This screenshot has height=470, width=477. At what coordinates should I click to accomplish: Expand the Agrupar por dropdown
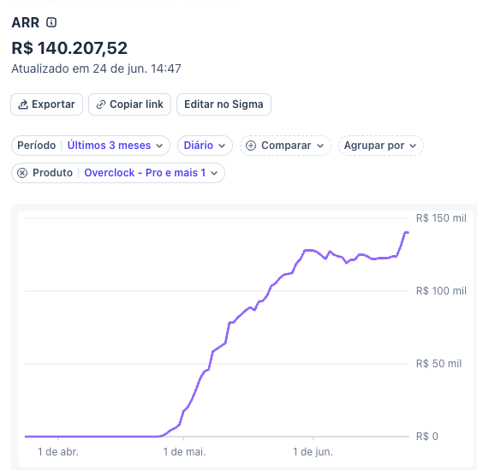[380, 146]
